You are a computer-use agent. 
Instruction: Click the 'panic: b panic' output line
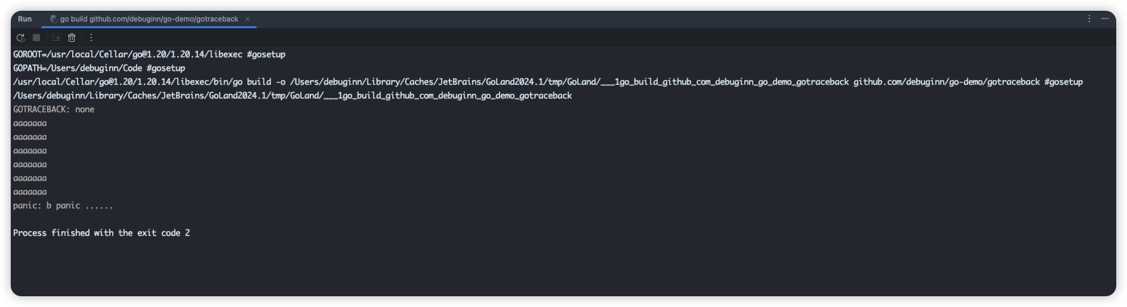pyautogui.click(x=63, y=205)
